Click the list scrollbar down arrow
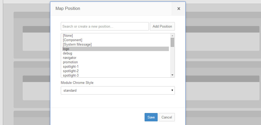This screenshot has height=125, width=261. 172,75
